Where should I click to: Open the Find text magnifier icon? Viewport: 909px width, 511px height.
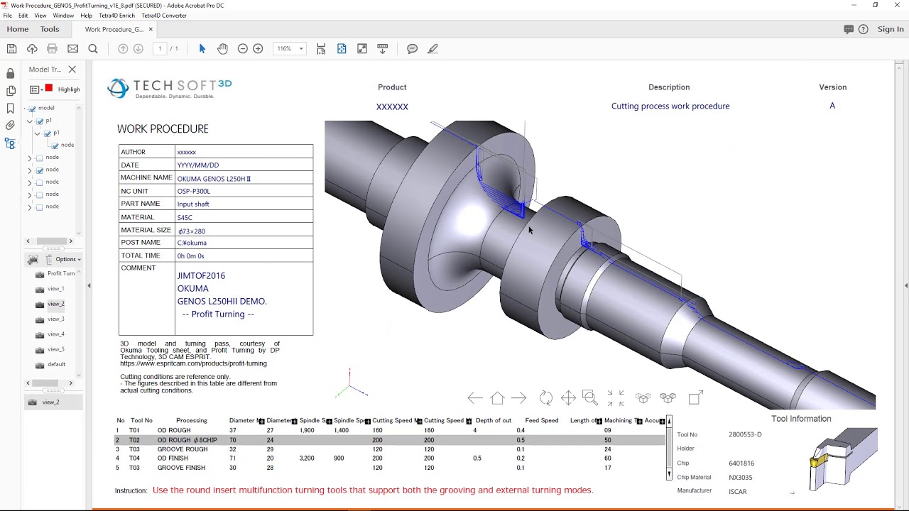pos(93,48)
